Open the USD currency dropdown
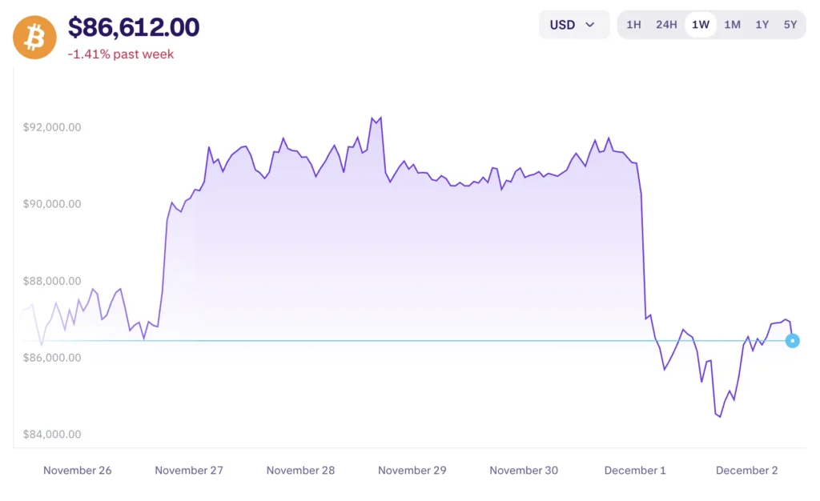The width and height of the screenshot is (820, 501). [573, 25]
